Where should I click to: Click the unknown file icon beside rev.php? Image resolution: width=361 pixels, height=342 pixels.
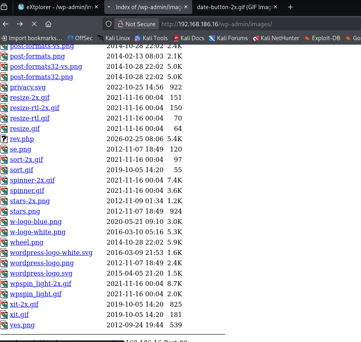[4, 139]
